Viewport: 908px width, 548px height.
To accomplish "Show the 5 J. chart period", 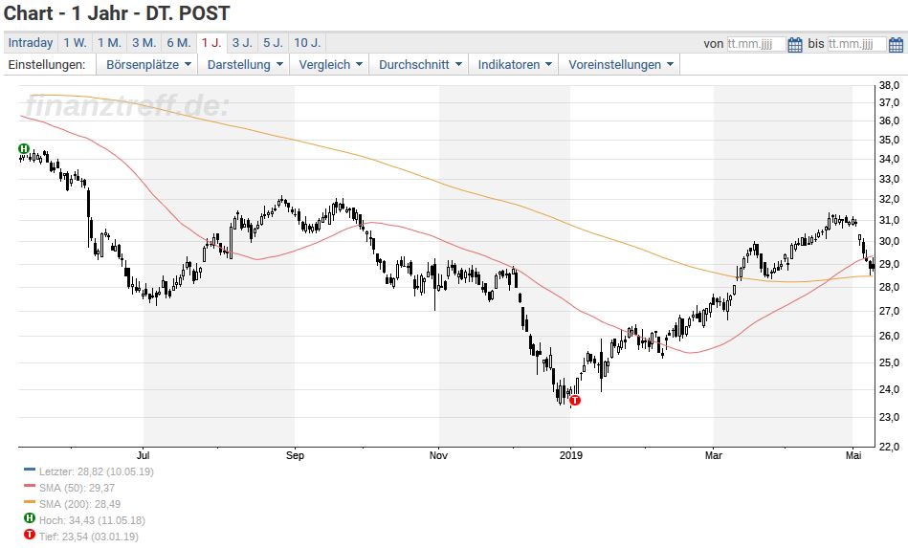I will pyautogui.click(x=273, y=43).
